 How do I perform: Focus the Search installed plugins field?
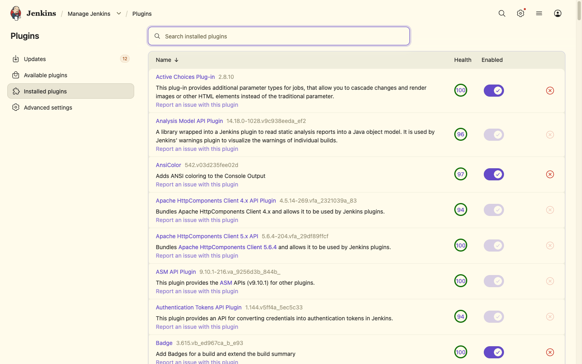coord(279,36)
